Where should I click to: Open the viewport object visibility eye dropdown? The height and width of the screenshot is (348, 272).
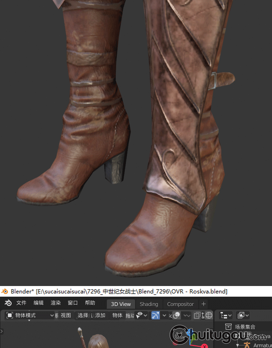[x=141, y=315]
